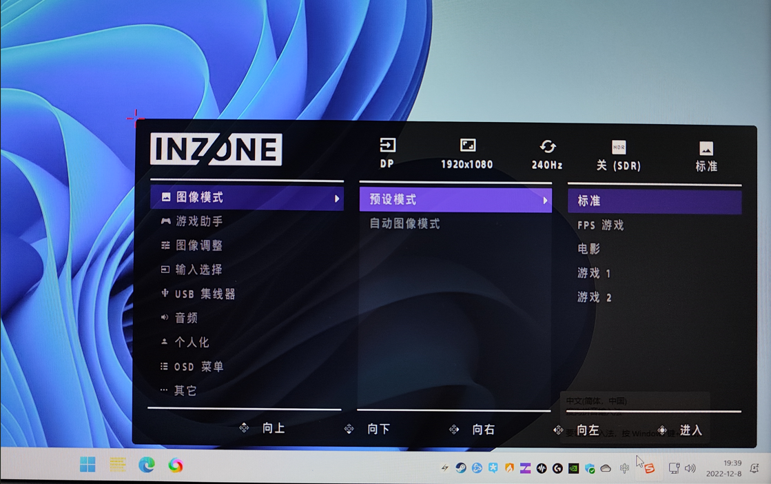Click the purple Z tray icon

tap(525, 468)
